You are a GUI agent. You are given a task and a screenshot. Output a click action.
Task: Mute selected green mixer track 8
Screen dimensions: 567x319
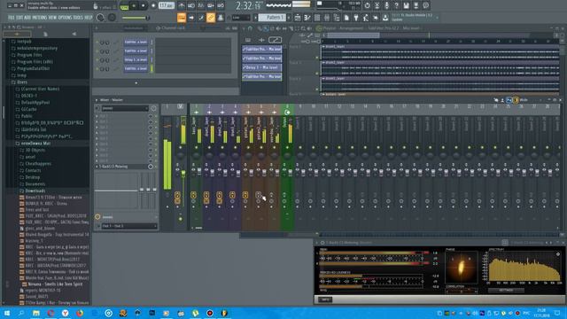[287, 148]
